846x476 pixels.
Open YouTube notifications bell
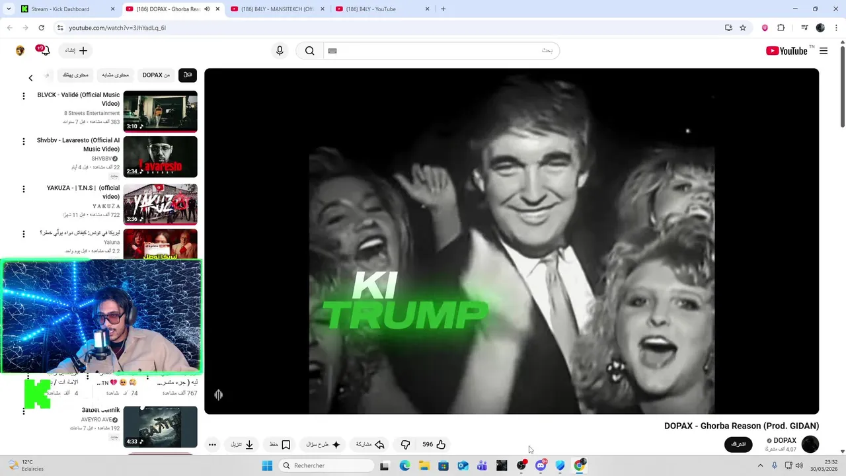(44, 51)
